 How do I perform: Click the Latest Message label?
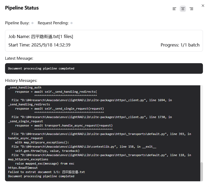pyautogui.click(x=19, y=58)
